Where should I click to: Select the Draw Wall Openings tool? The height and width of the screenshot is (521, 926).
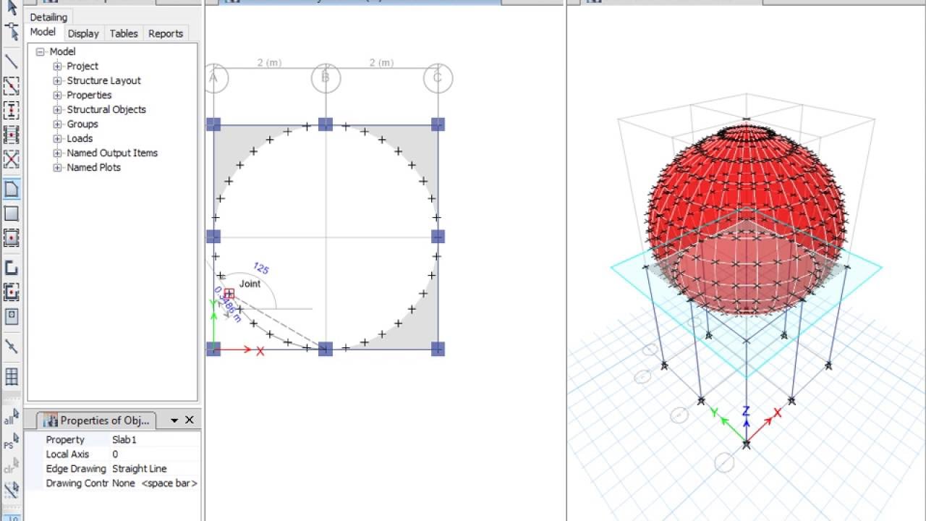tap(12, 316)
